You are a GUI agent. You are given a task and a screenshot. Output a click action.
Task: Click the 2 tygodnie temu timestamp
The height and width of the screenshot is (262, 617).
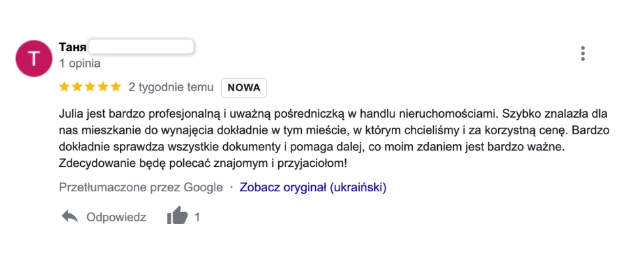171,87
